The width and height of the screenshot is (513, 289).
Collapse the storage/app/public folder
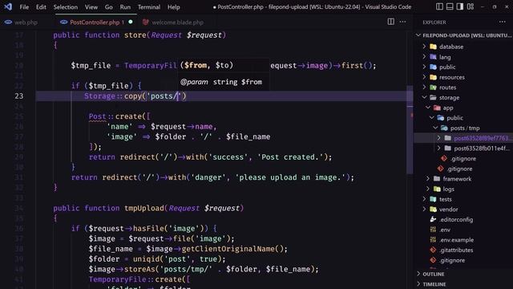point(432,118)
